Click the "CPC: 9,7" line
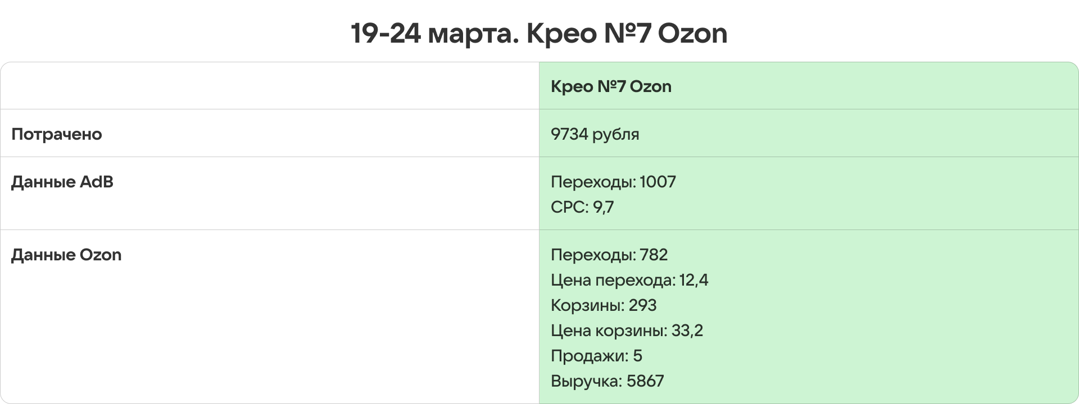Image resolution: width=1079 pixels, height=404 pixels. [582, 207]
